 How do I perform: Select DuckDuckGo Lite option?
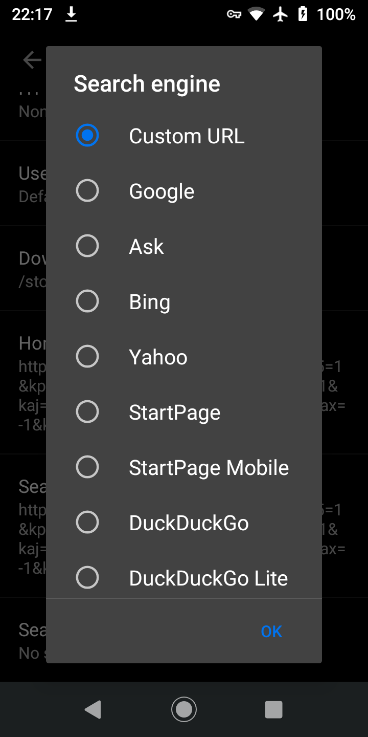click(x=87, y=578)
